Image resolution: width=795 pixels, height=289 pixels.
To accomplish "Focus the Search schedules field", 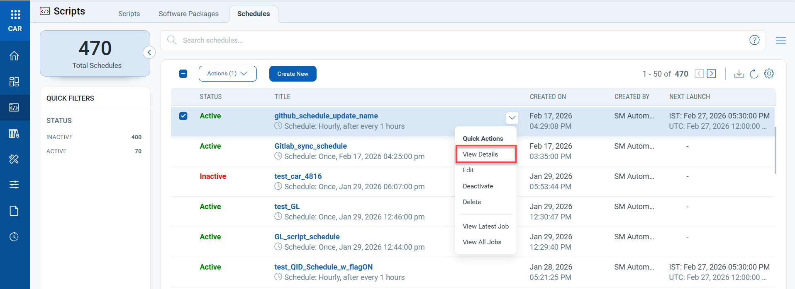I will 456,40.
